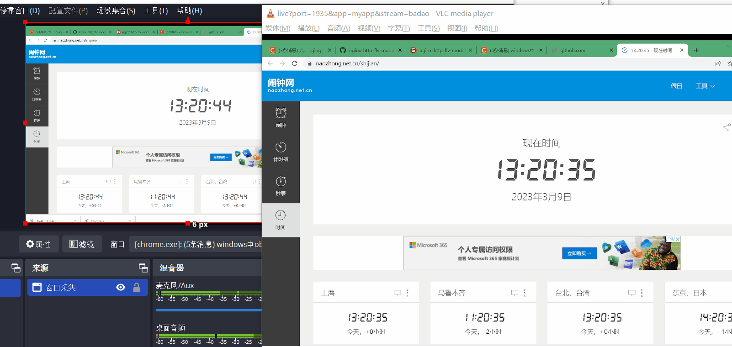The height and width of the screenshot is (347, 732).
Task: Open VLC 播放(L) menu
Action: click(x=308, y=28)
